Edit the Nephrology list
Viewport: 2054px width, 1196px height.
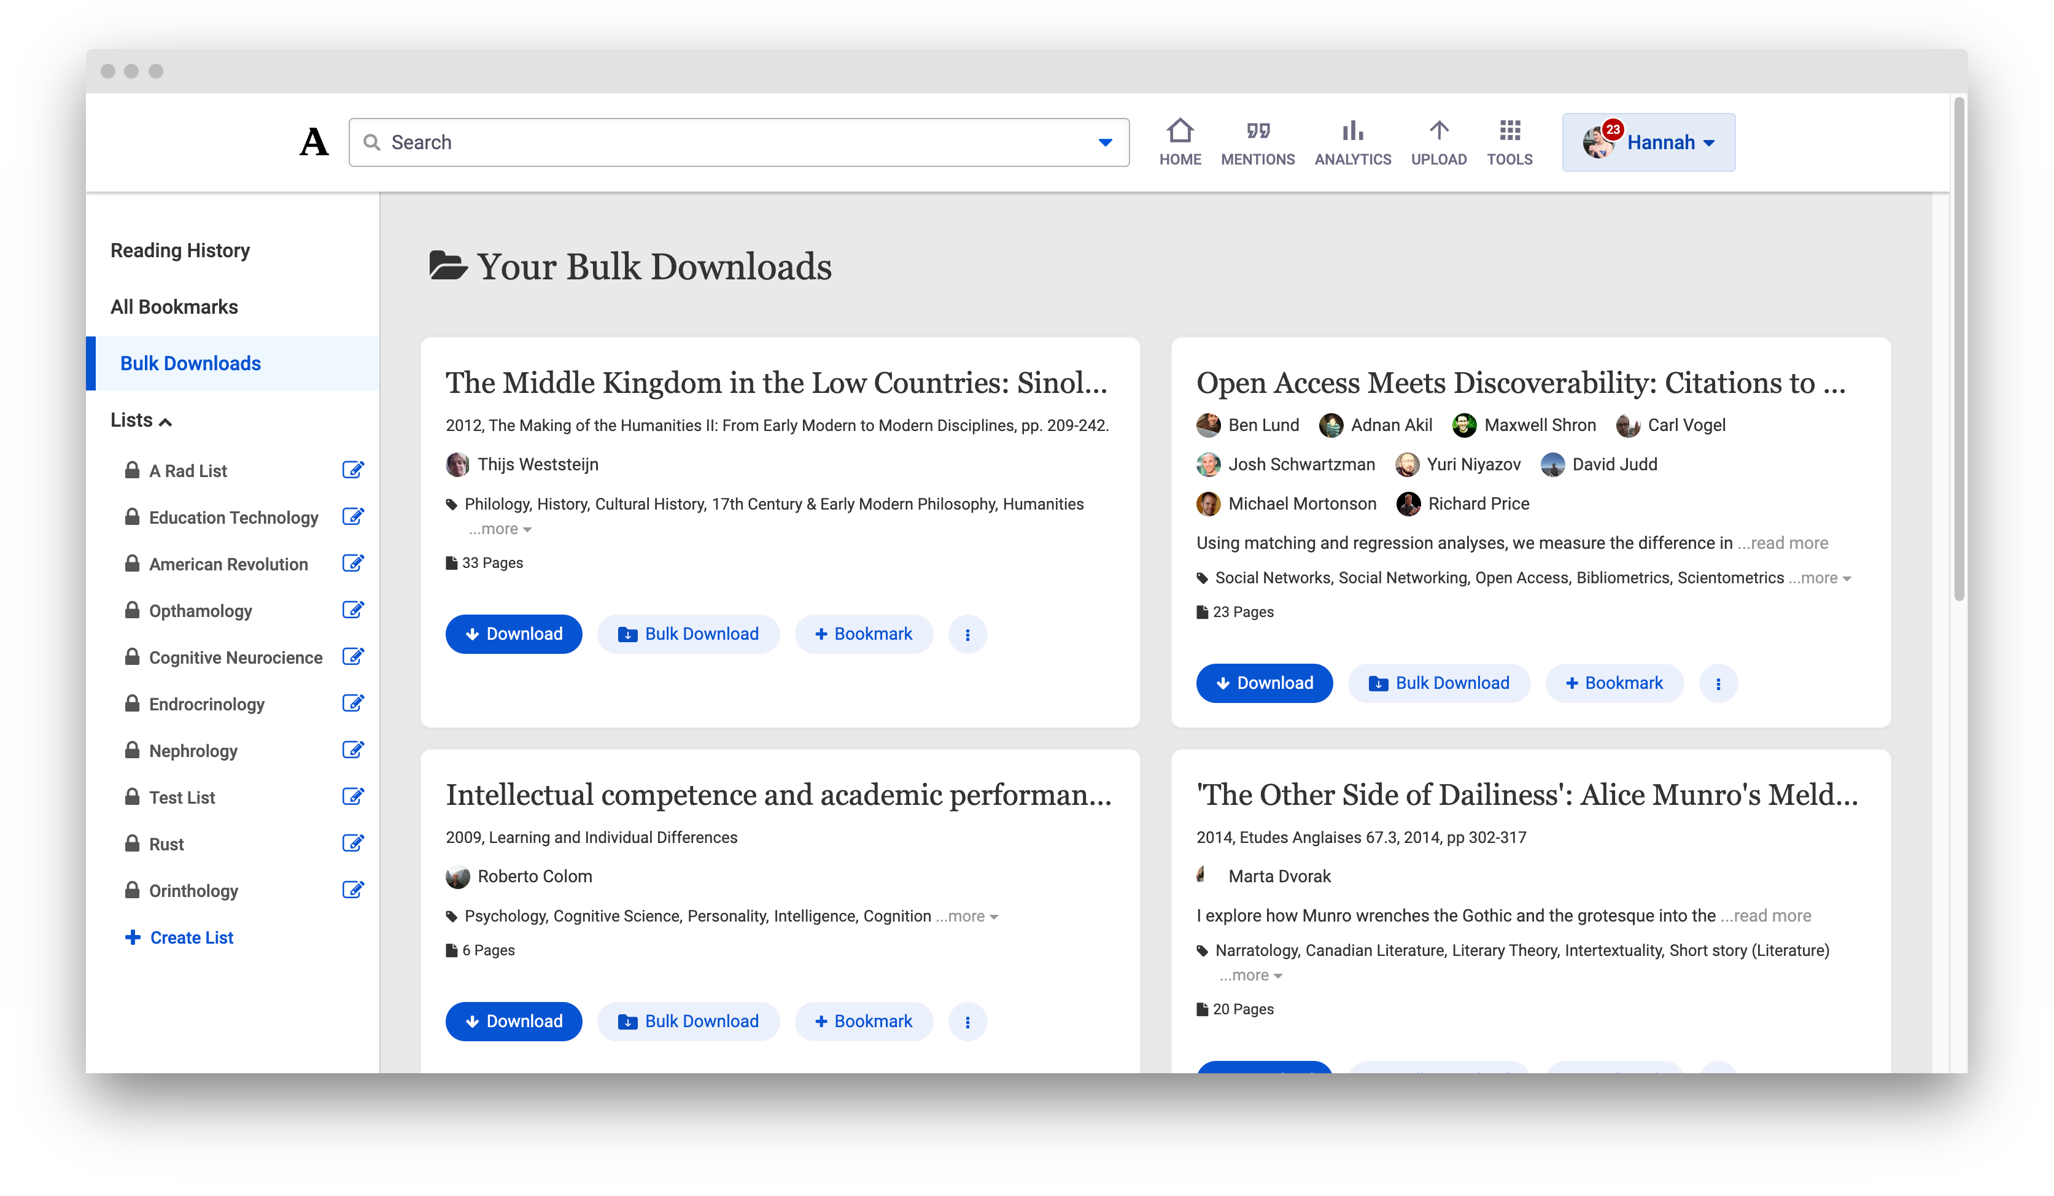point(353,750)
